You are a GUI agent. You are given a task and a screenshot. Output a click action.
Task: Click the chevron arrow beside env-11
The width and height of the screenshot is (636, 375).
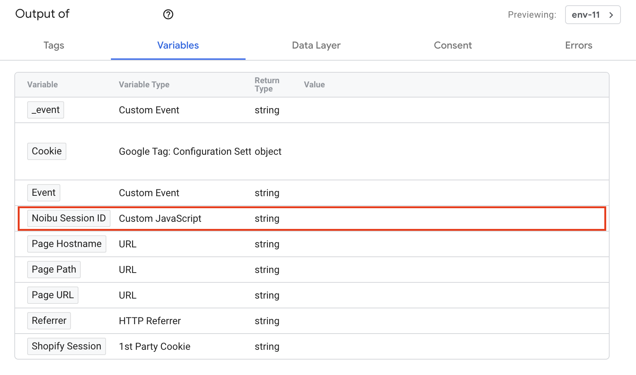pyautogui.click(x=611, y=15)
